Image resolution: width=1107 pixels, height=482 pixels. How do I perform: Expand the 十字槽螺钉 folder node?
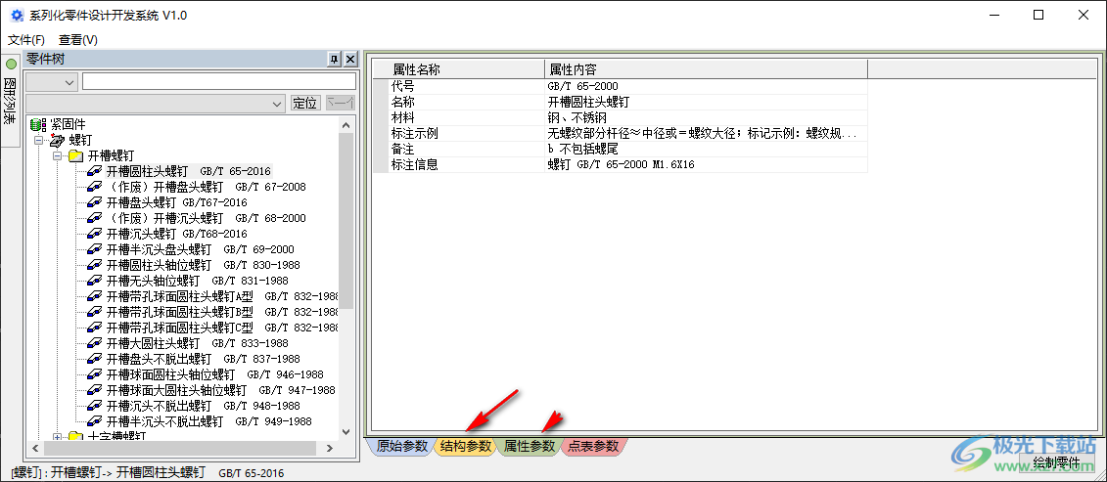[57, 437]
